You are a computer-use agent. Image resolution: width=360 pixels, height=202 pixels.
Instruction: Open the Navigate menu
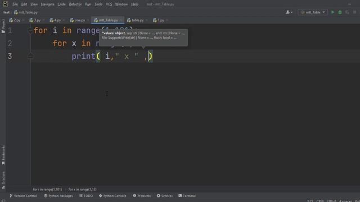(x=47, y=4)
